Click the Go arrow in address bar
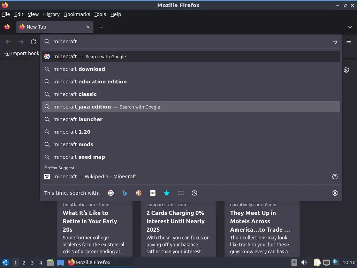Image resolution: width=357 pixels, height=268 pixels. 335,42
